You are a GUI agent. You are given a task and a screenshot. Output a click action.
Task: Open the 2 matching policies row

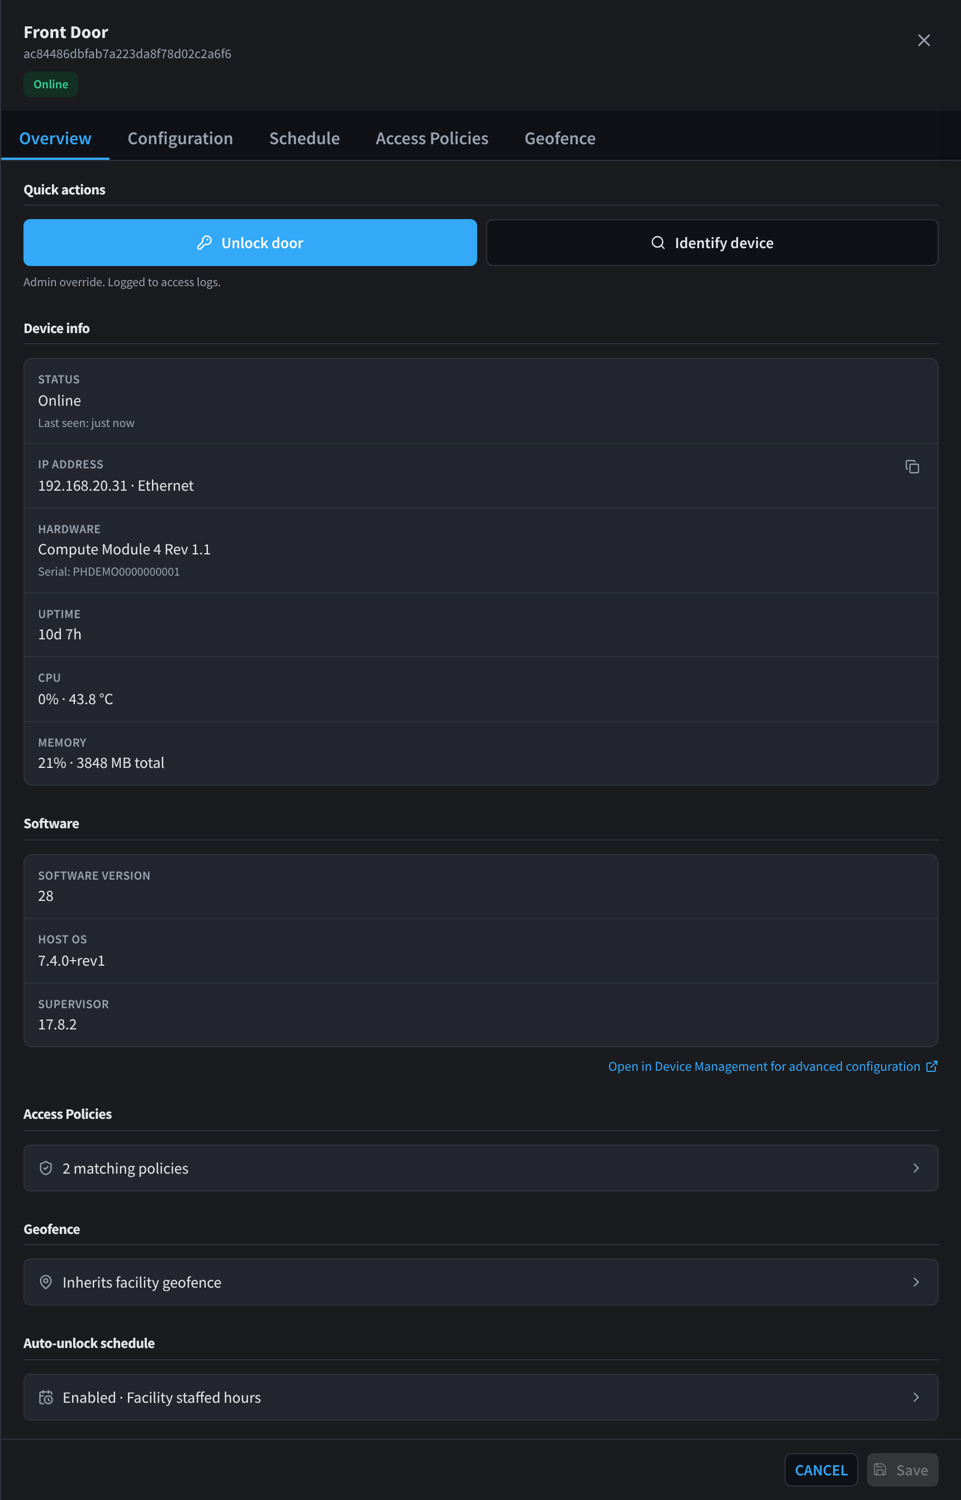(480, 1168)
